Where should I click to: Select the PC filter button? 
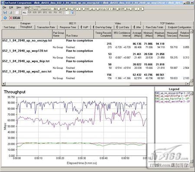pyautogui.click(x=61, y=13)
